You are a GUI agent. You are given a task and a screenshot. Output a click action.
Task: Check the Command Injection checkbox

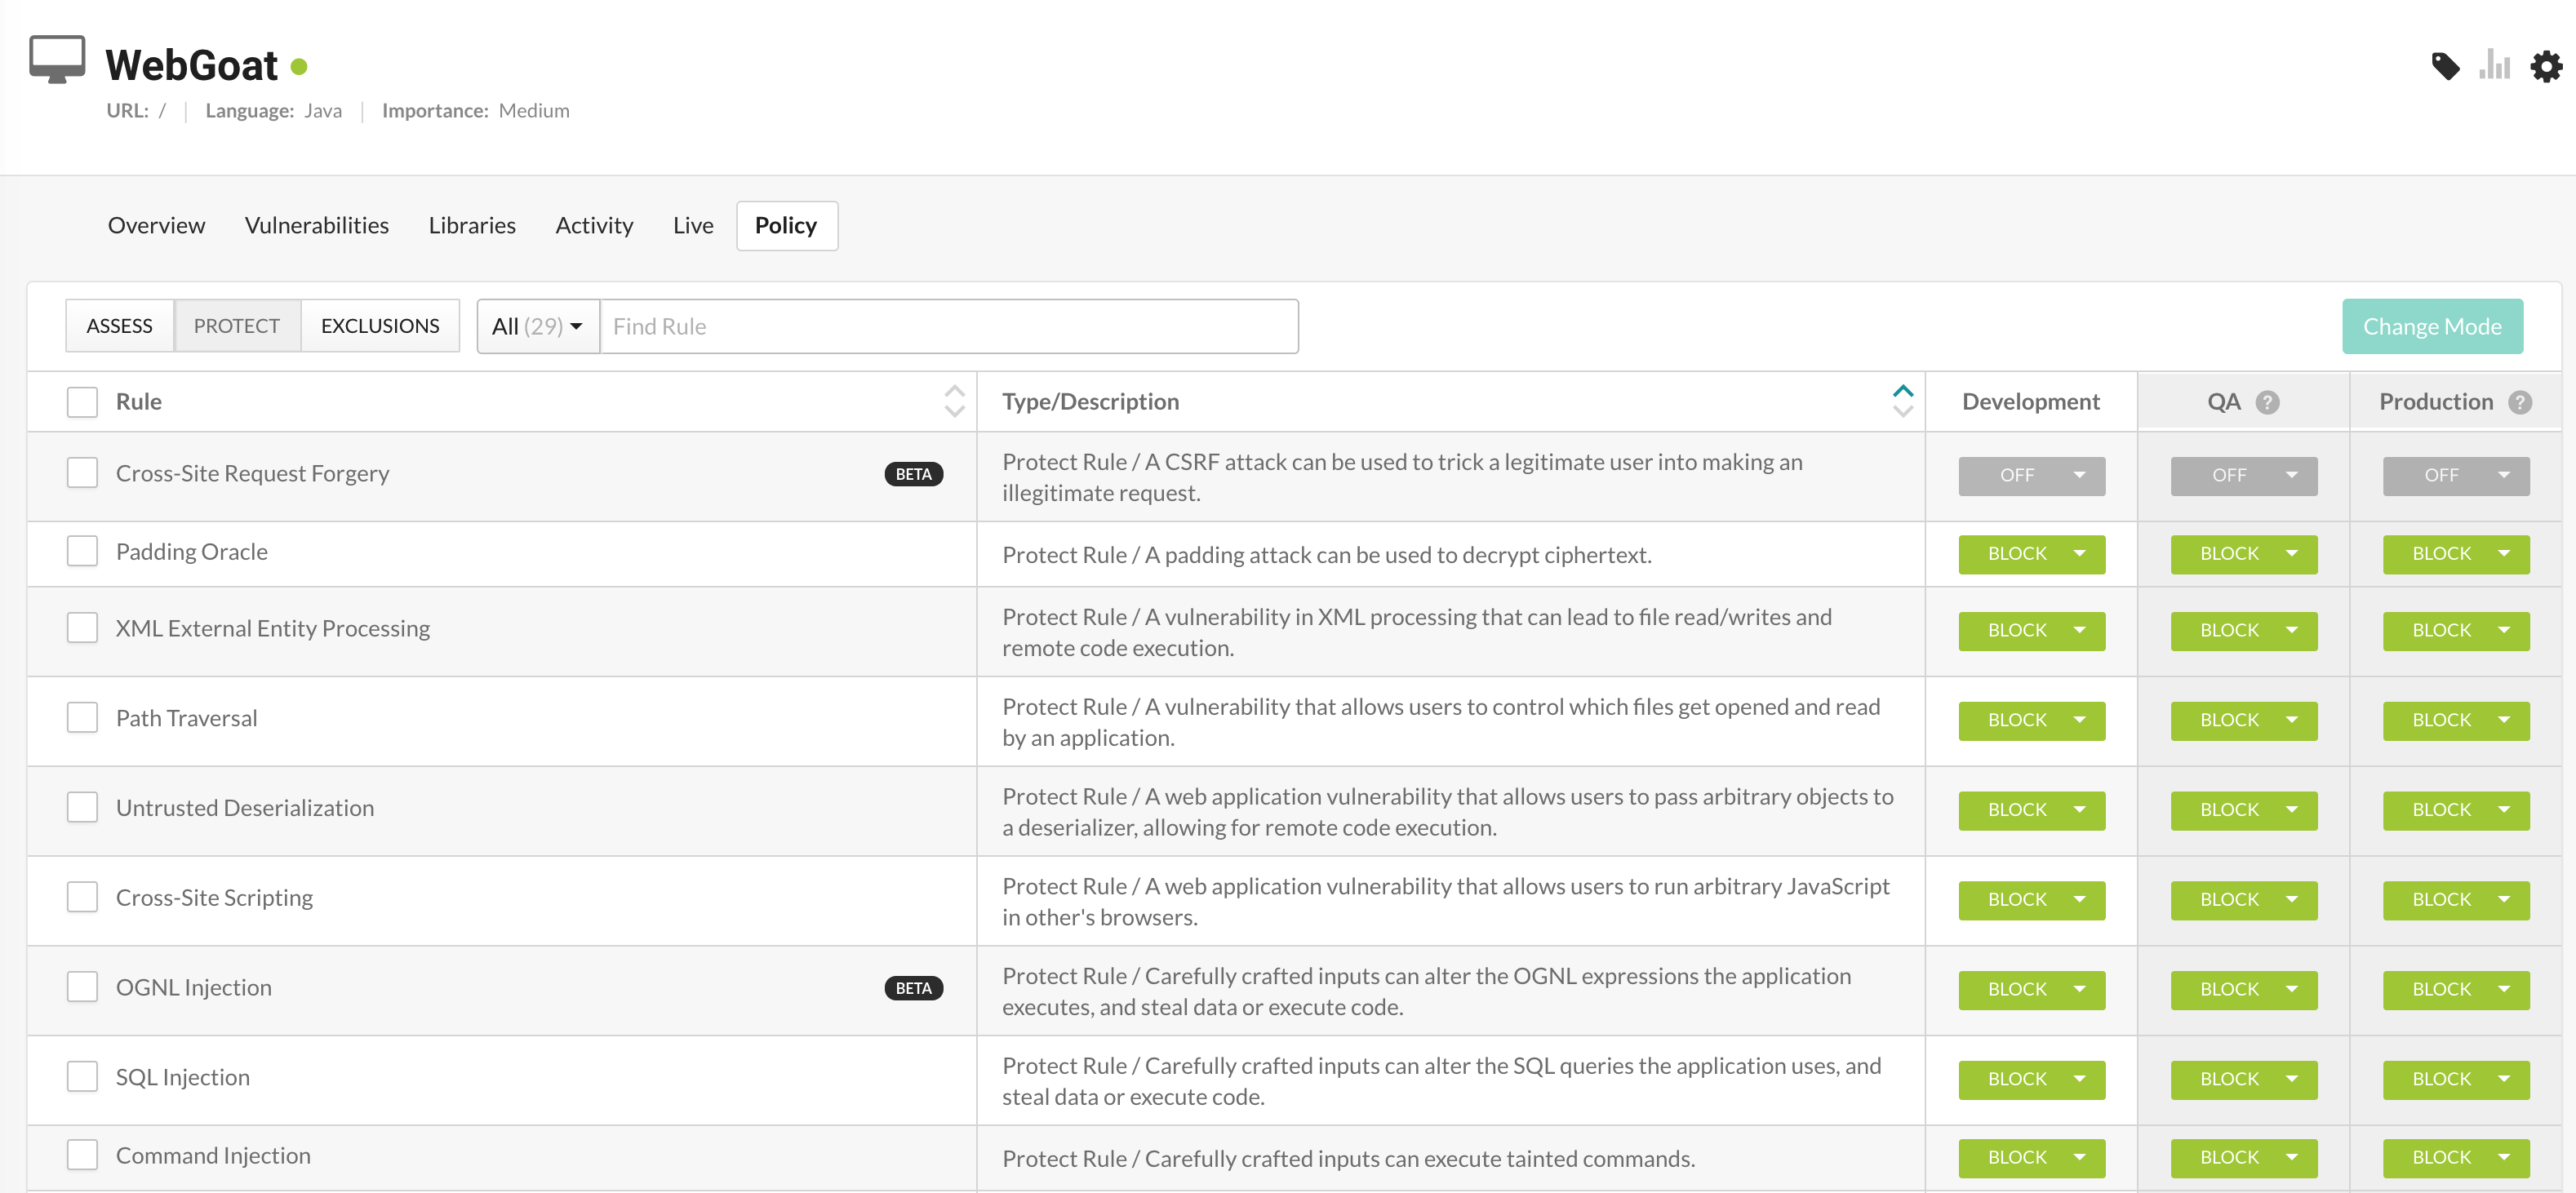[82, 1155]
